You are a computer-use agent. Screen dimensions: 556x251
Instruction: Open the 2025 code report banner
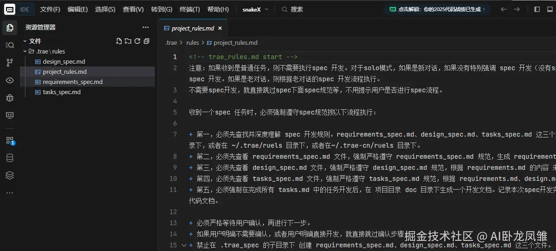436,9
